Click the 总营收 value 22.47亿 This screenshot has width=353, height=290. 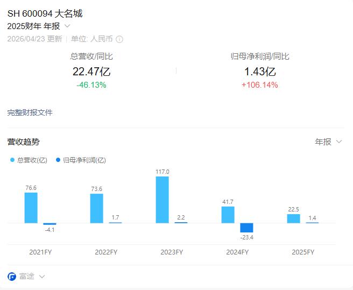click(91, 72)
